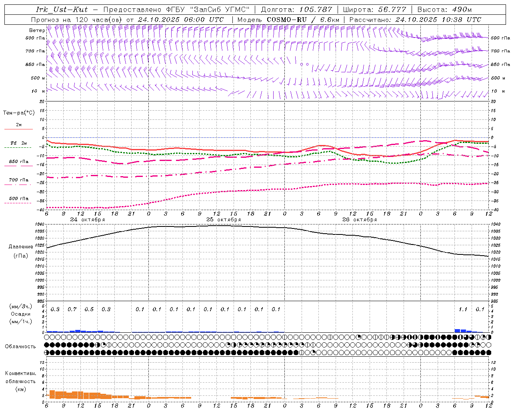Click the 2м temperature legend line swatch

18,129
